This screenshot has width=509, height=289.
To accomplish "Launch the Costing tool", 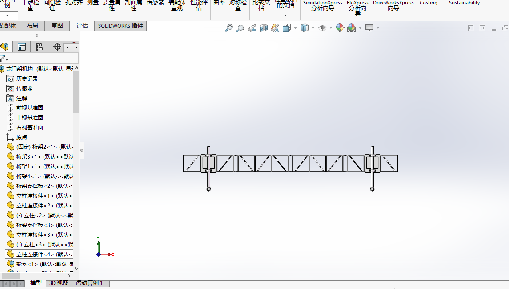I will click(x=428, y=3).
